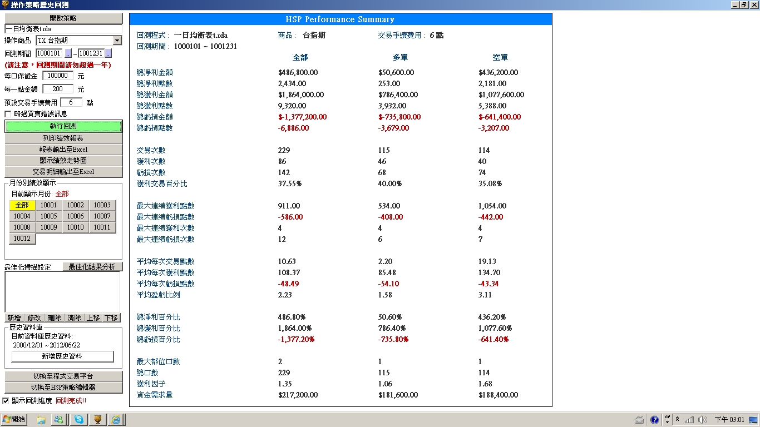Viewport: 760px width, 427px height.
Task: Click the 回測期間 end date field 1001231
Action: click(x=91, y=53)
